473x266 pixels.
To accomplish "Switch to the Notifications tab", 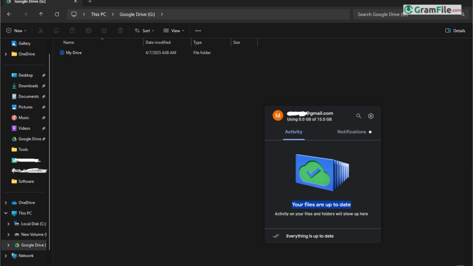I will [352, 132].
